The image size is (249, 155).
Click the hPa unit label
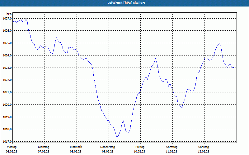click(x=9, y=14)
